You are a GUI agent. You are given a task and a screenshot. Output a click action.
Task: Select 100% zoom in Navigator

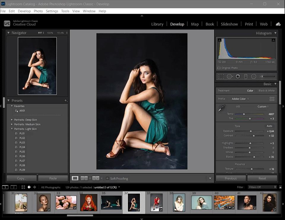tap(50, 33)
